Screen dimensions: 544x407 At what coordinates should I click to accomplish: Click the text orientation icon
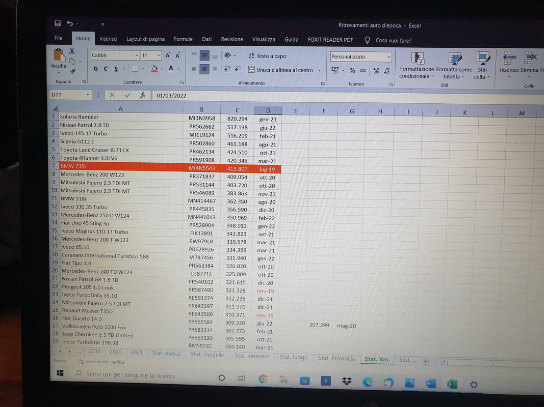228,55
